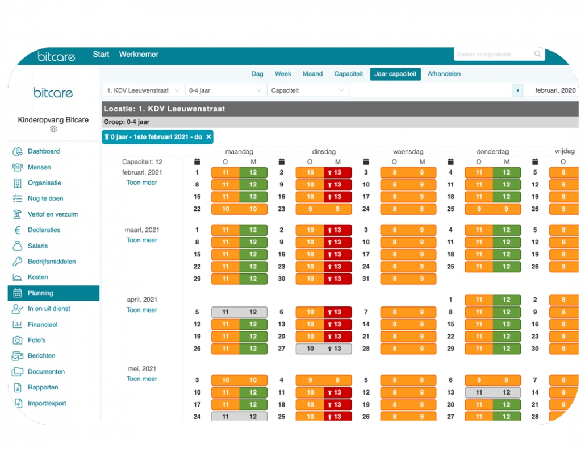The width and height of the screenshot is (585, 452).
Task: Expand Toon meer under februari, 2021
Action: tap(142, 183)
